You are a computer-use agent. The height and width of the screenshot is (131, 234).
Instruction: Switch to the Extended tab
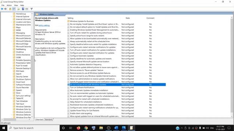pos(39,120)
